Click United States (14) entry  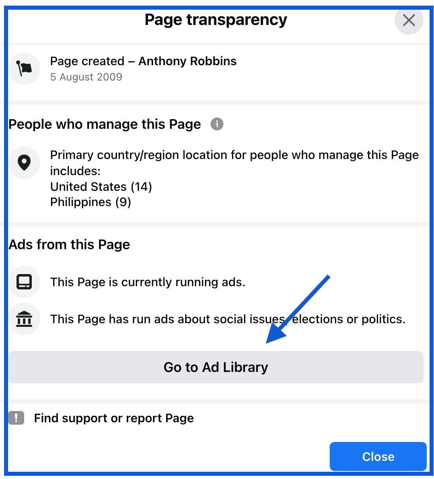pyautogui.click(x=101, y=187)
